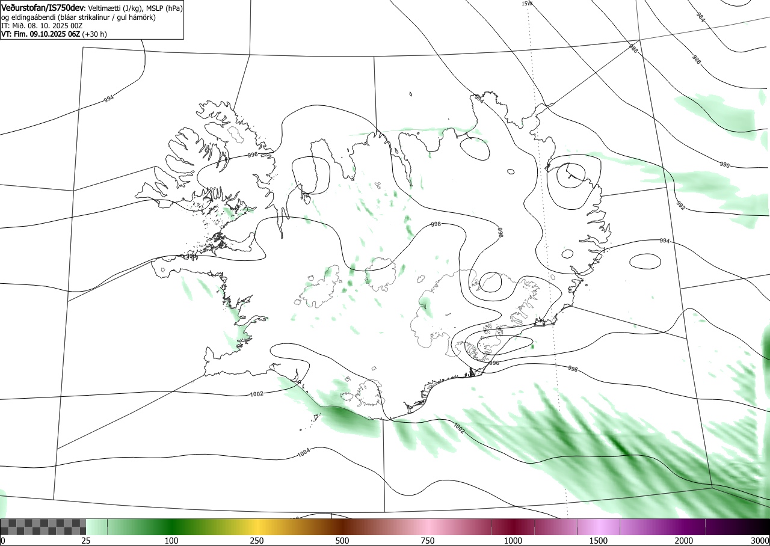Click the 'og eldingaábendi' legend description line

pos(78,17)
